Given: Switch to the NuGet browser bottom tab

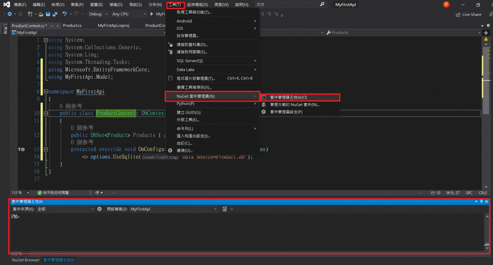Looking at the screenshot, I should pos(26,260).
